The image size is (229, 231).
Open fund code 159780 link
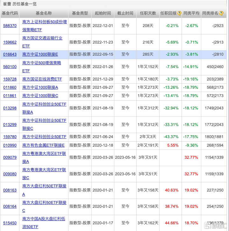click(10, 137)
